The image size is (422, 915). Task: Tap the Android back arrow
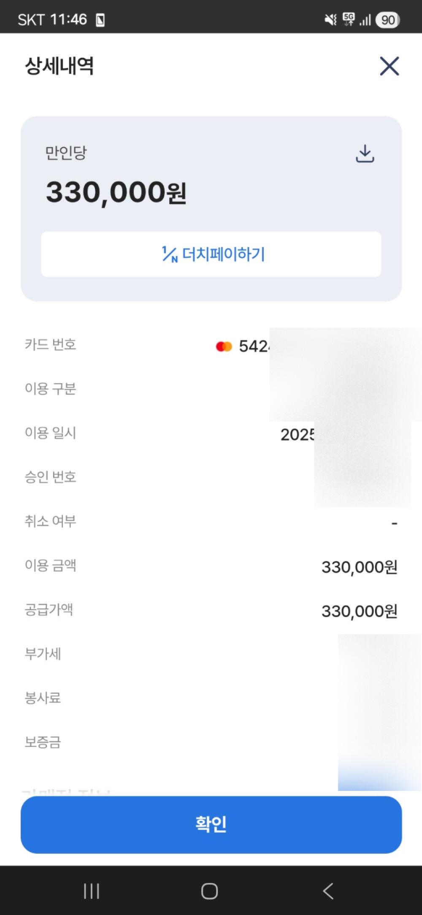click(328, 891)
